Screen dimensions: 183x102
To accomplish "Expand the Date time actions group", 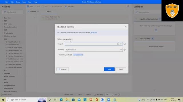I will 3,18.
